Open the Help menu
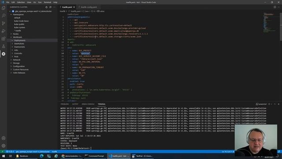This screenshot has width=282, height=159. pos(55,2)
